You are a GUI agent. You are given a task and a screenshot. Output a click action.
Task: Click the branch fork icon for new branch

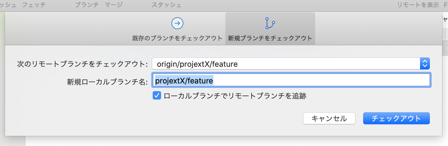pyautogui.click(x=270, y=23)
